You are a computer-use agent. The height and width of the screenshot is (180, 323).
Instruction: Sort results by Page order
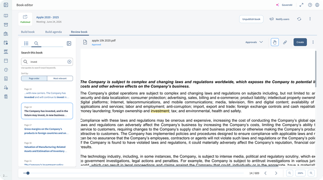[x=34, y=79]
